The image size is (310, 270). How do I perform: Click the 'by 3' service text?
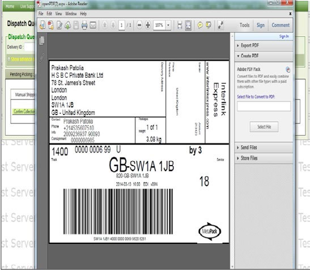coord(196,150)
